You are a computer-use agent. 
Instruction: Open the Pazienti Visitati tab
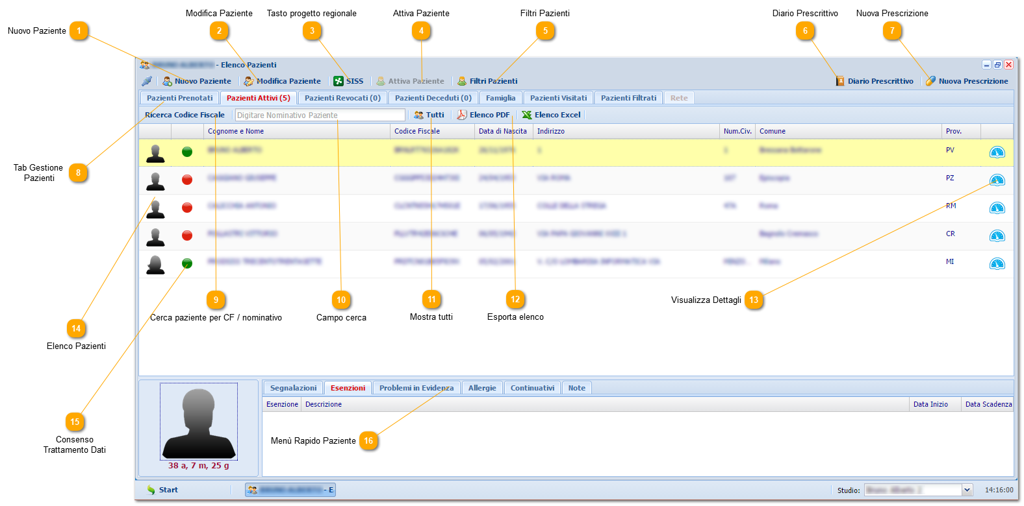point(559,98)
